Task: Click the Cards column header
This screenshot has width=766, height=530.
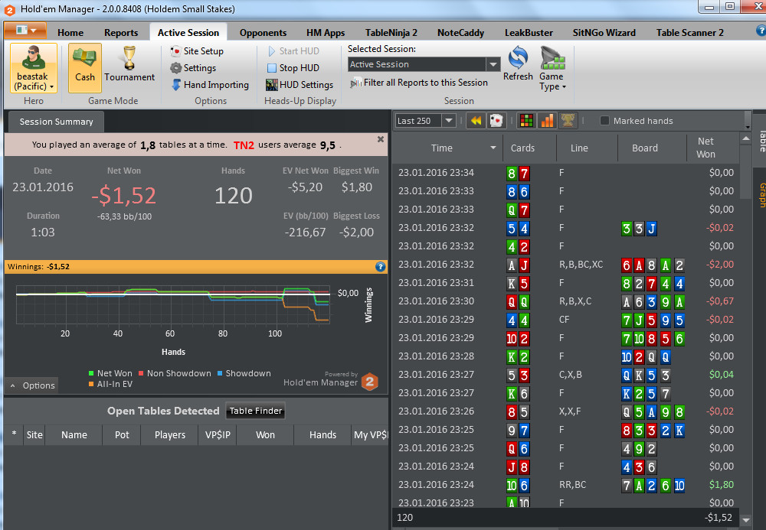Action: [x=522, y=148]
